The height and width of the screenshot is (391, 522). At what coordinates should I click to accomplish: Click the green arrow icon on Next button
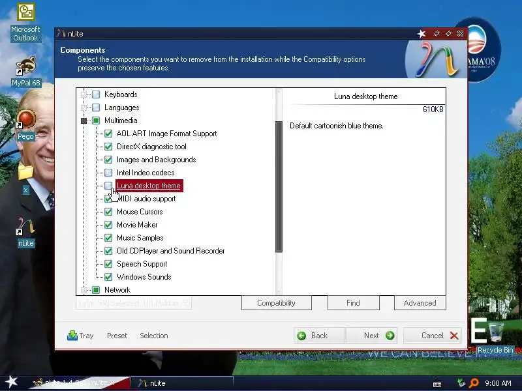(390, 336)
